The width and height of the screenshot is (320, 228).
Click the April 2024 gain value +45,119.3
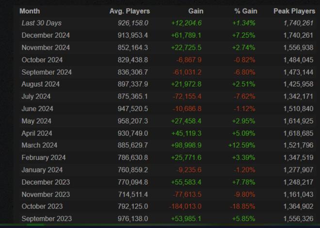[x=187, y=133]
